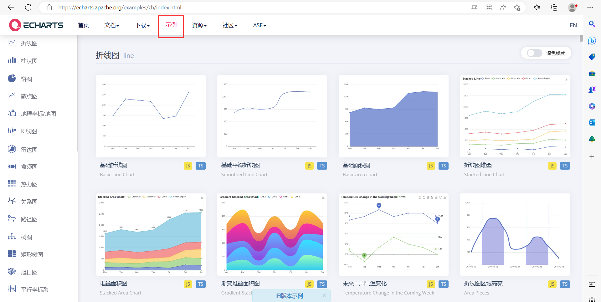601x302 pixels.
Task: Choose the 雷达图 radar chart icon
Action: click(x=12, y=149)
